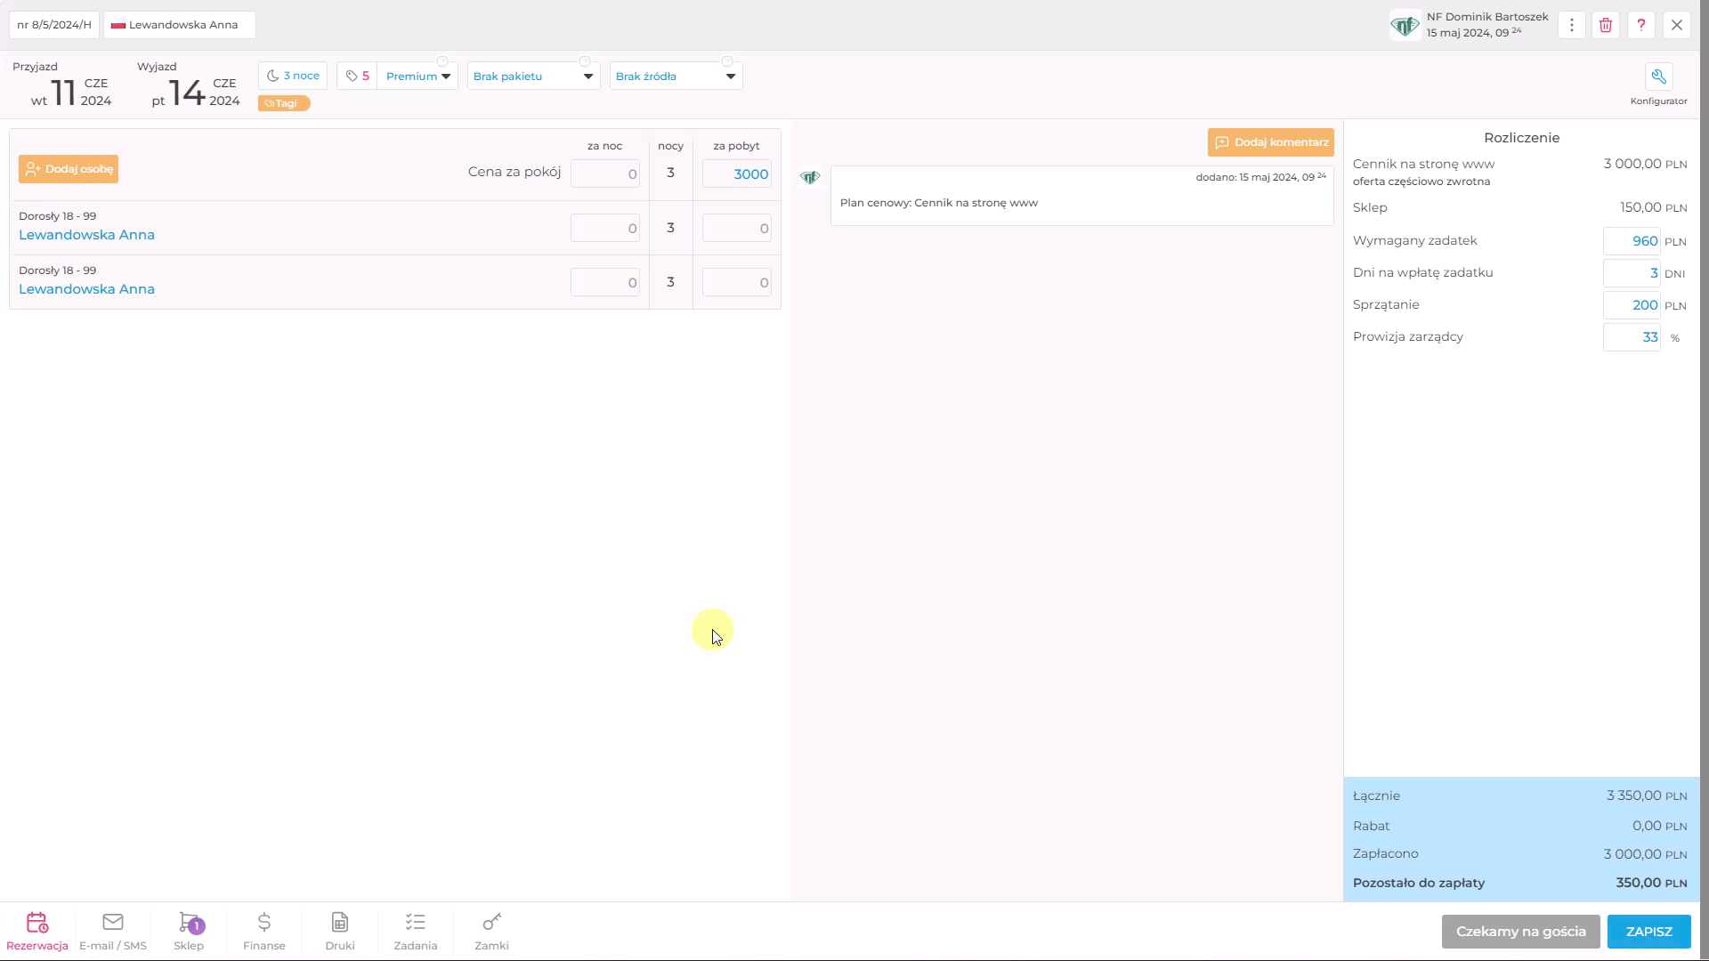Expand the Premium dropdown
This screenshot has width=1709, height=961.
tap(418, 77)
